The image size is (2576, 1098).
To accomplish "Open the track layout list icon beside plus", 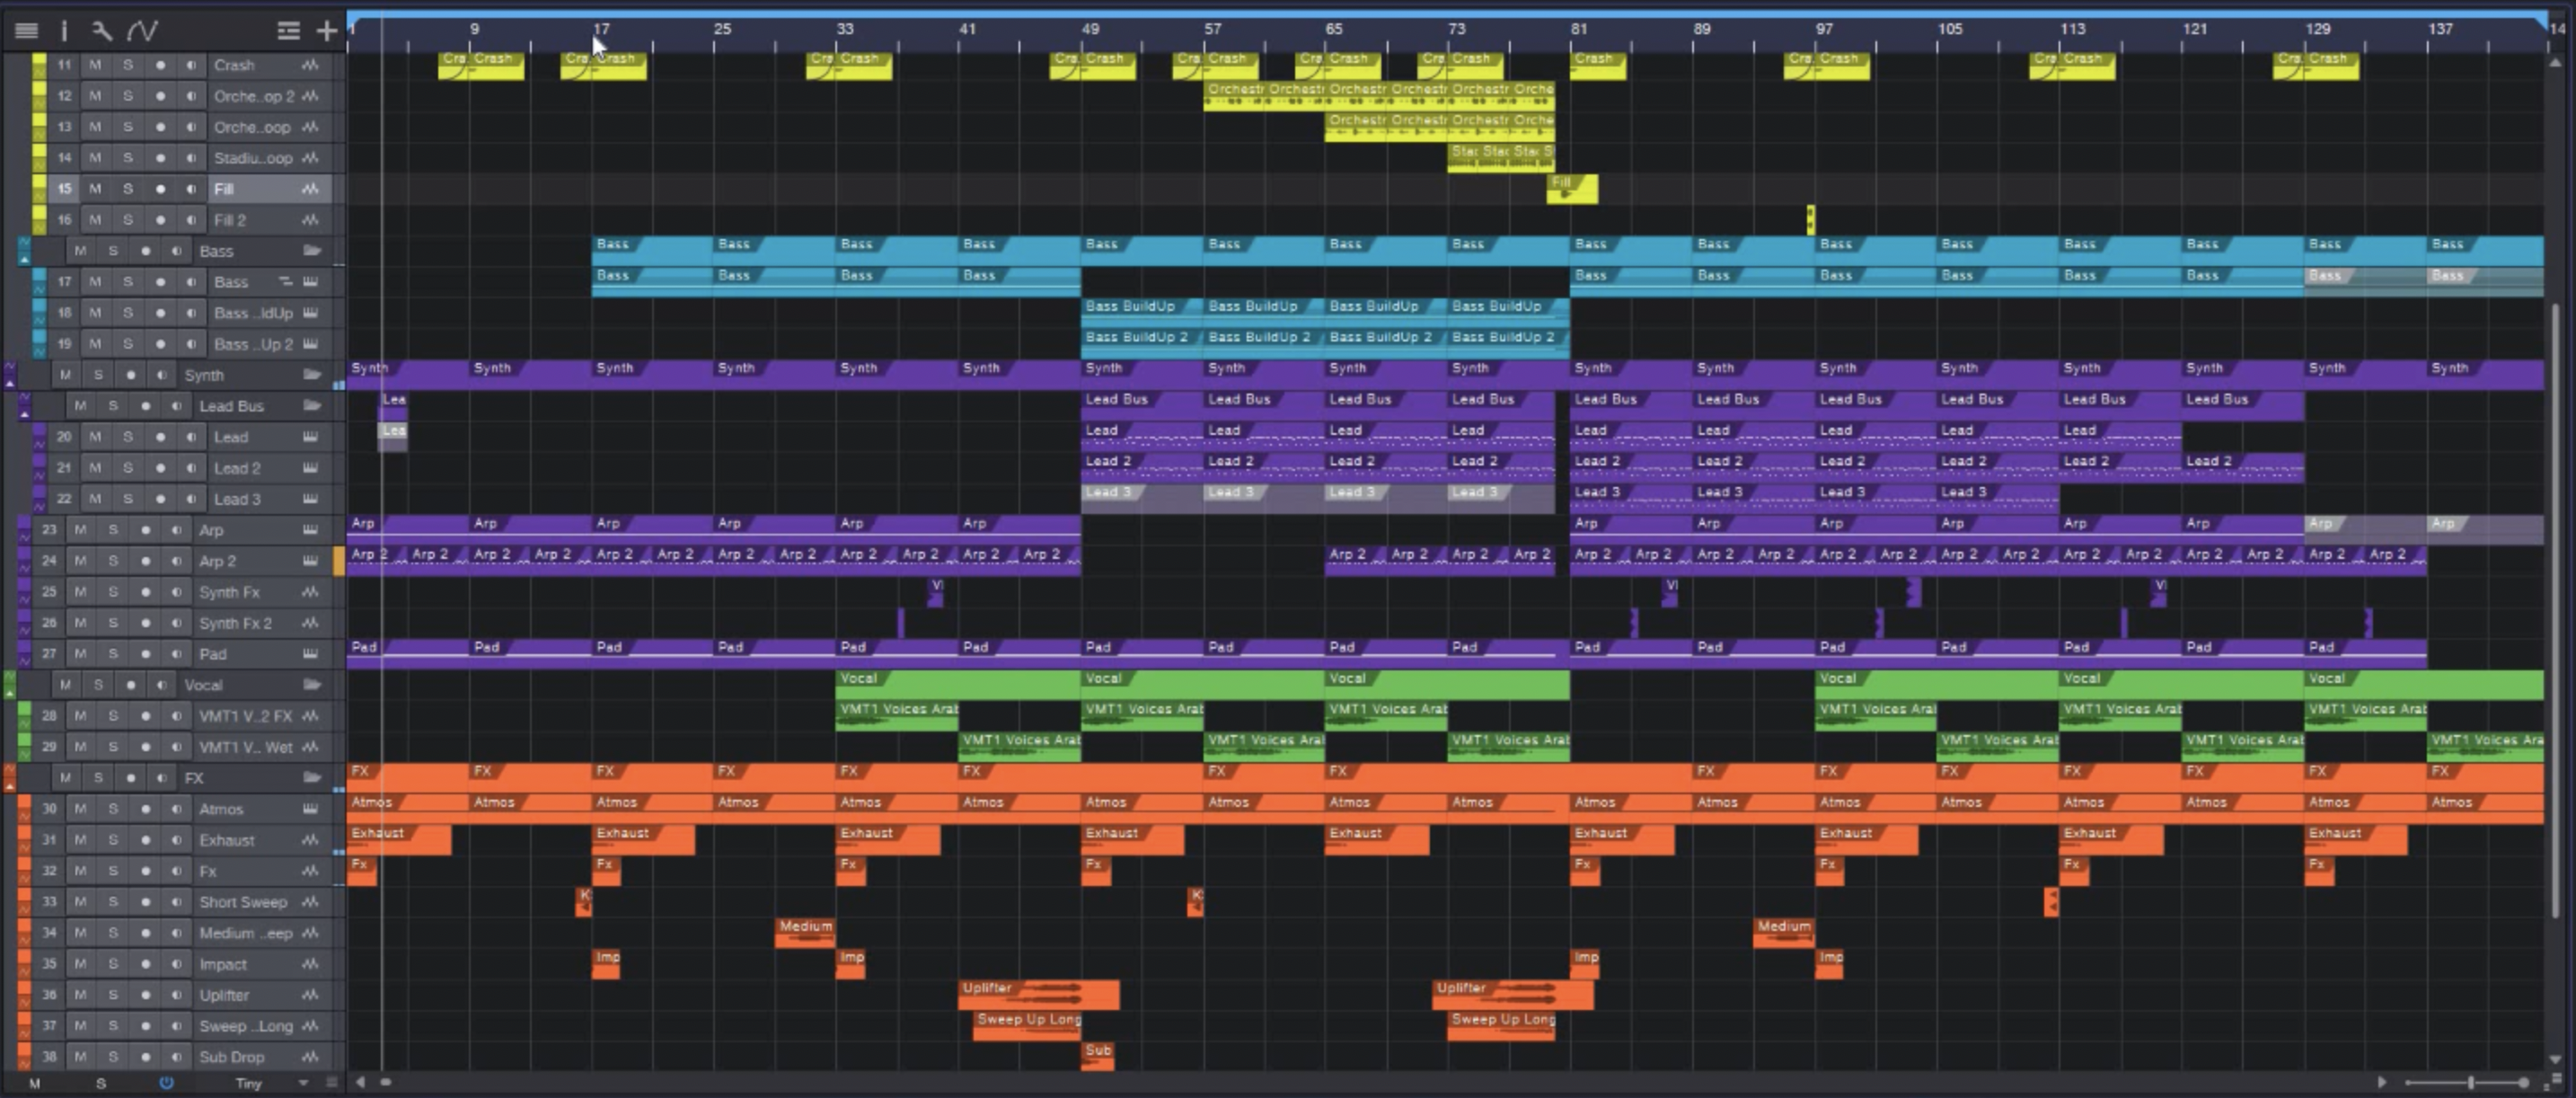I will (288, 31).
